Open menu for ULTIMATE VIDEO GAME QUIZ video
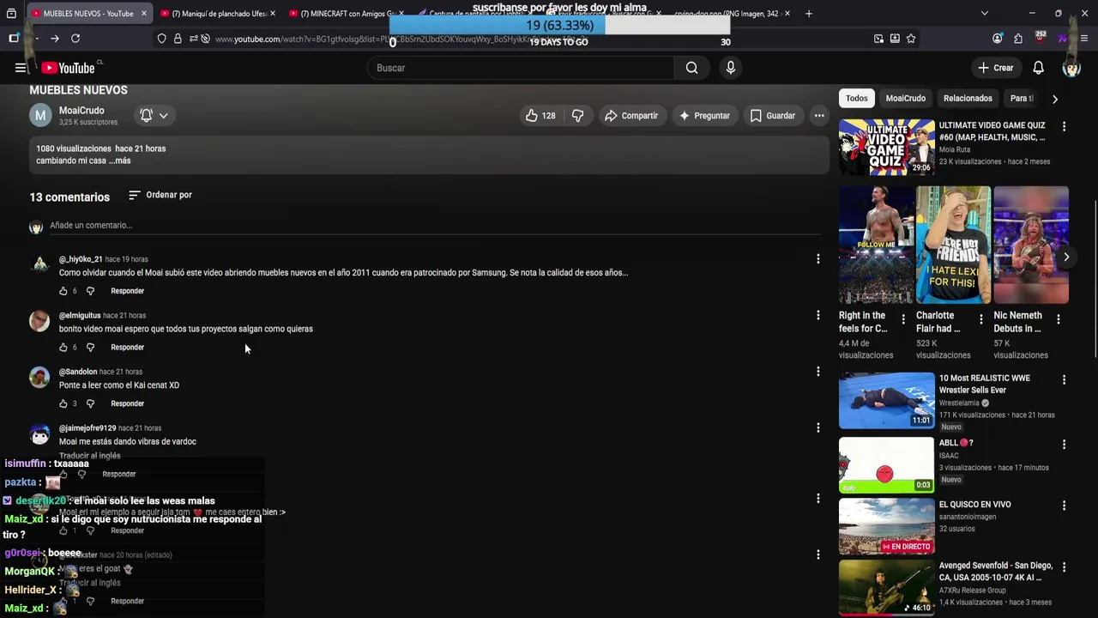The image size is (1098, 618). click(1065, 126)
